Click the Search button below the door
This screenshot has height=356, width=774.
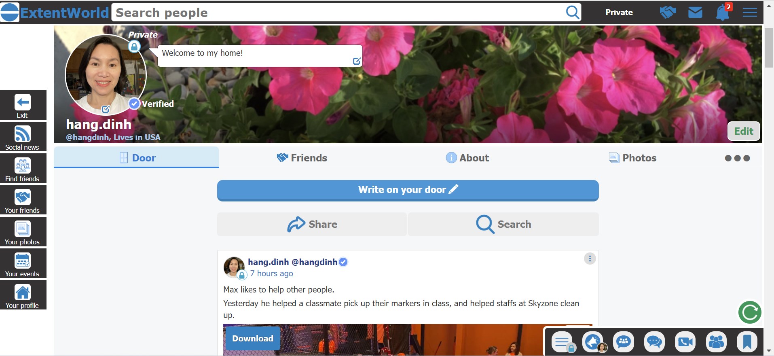tap(503, 224)
